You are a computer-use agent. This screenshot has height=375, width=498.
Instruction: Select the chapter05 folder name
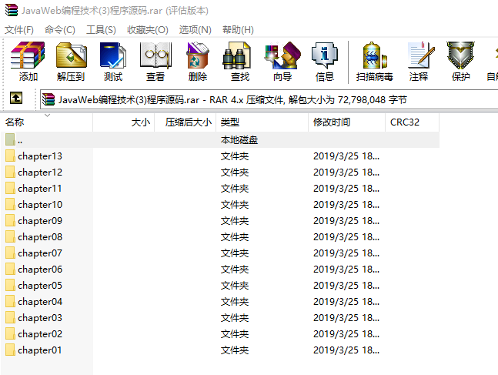click(40, 286)
